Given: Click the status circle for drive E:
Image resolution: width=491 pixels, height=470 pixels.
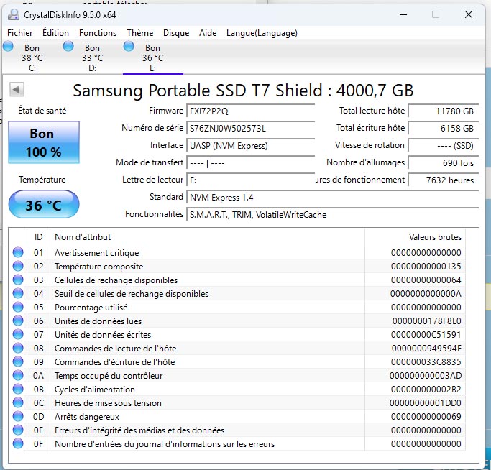Looking at the screenshot, I should pos(129,47).
